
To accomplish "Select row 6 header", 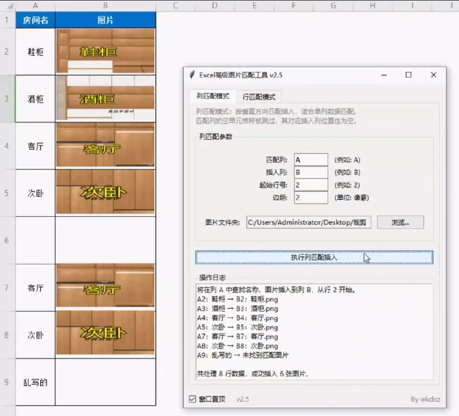I will (7, 240).
